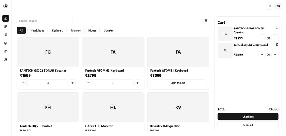
Task: Open the RB user avatar menu
Action: point(278,6)
